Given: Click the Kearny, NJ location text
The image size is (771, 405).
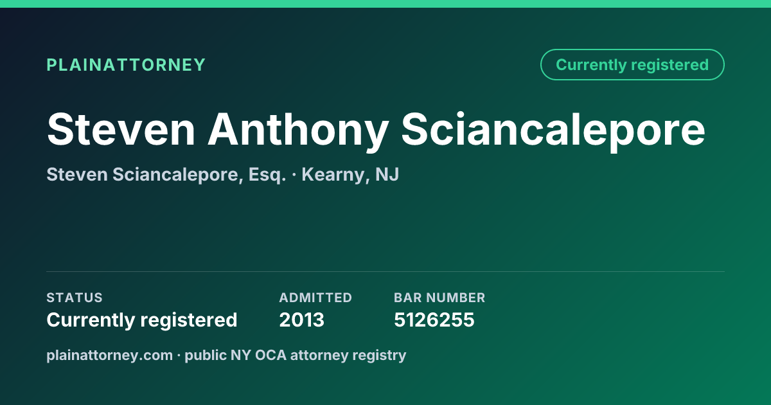Looking at the screenshot, I should click(350, 174).
